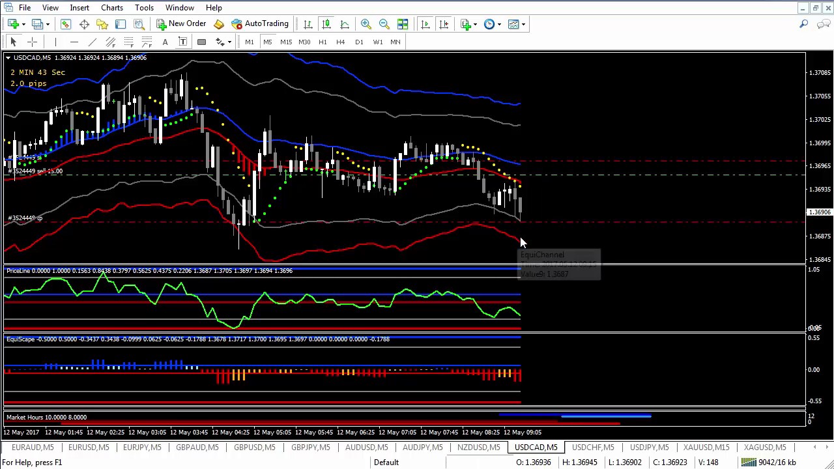Image resolution: width=834 pixels, height=469 pixels.
Task: Open the Data Window crosshair icon
Action: coord(84,24)
